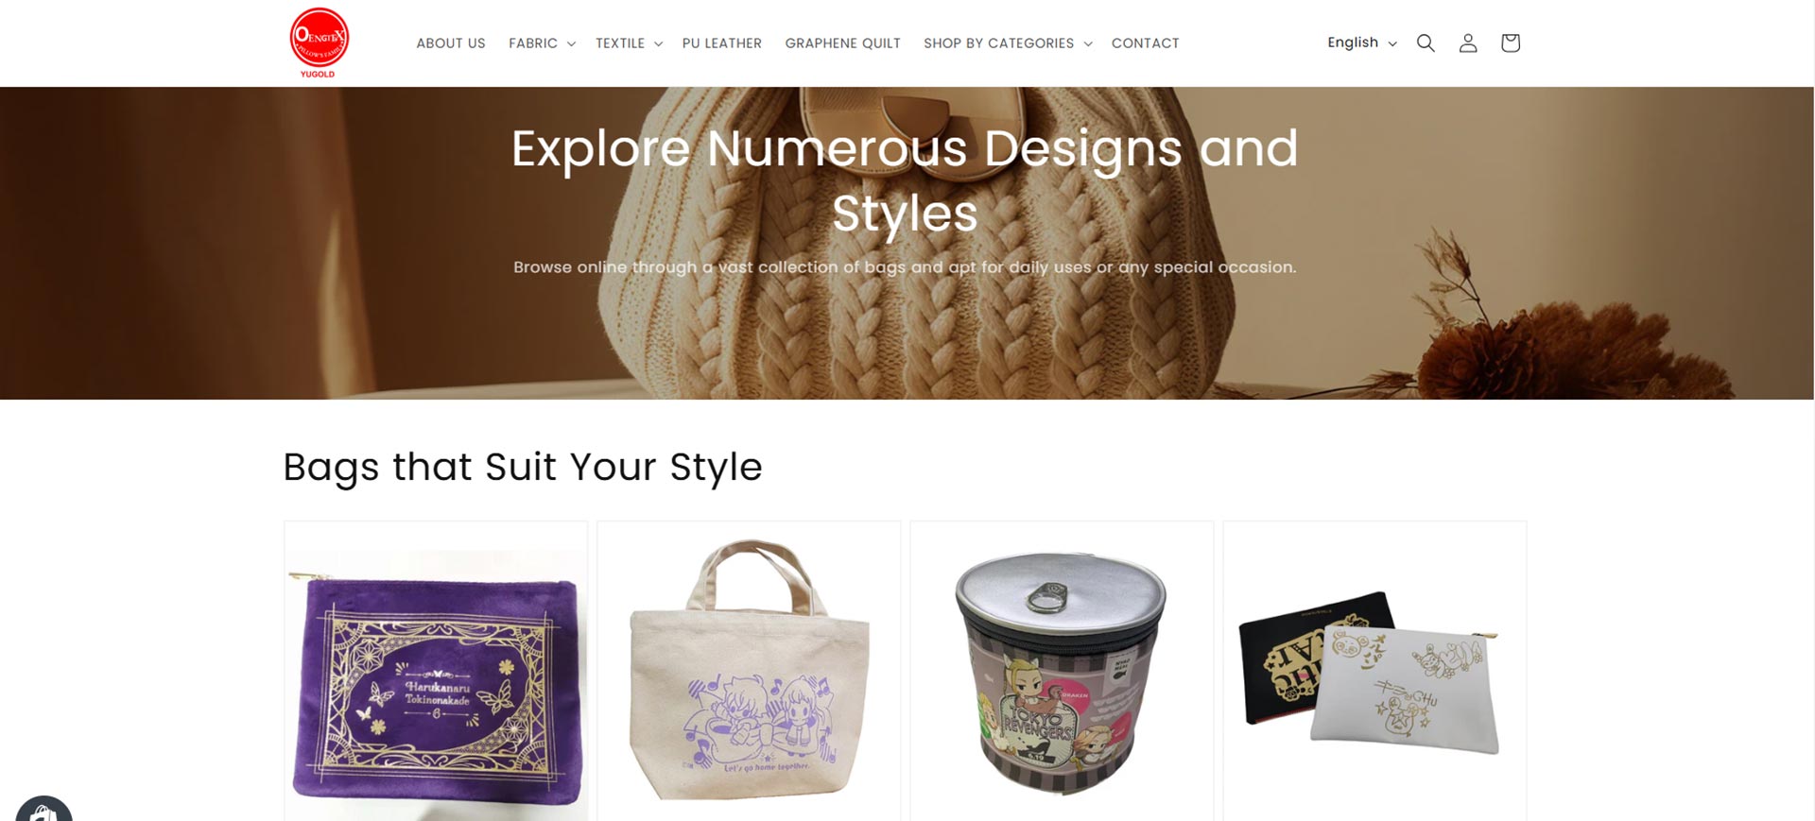Open the shopping cart icon

(x=1511, y=43)
